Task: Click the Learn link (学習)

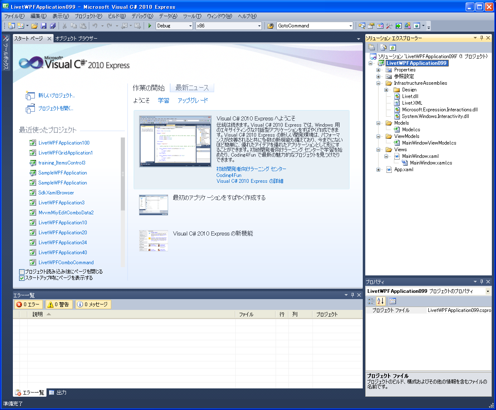Action: (x=163, y=101)
